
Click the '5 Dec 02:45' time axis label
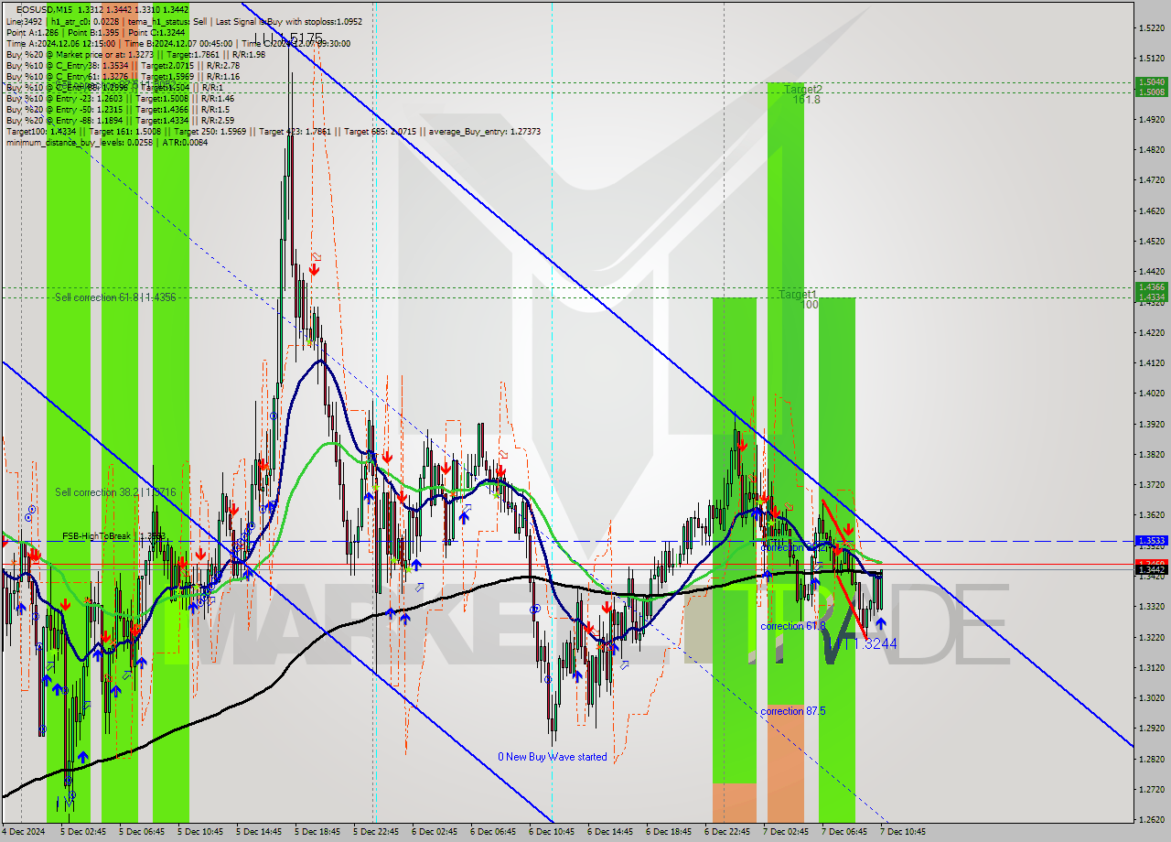[x=85, y=832]
